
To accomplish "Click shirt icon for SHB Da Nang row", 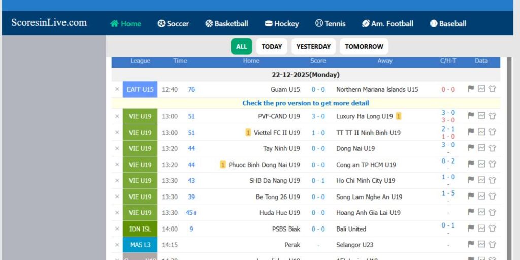I will pos(492,180).
